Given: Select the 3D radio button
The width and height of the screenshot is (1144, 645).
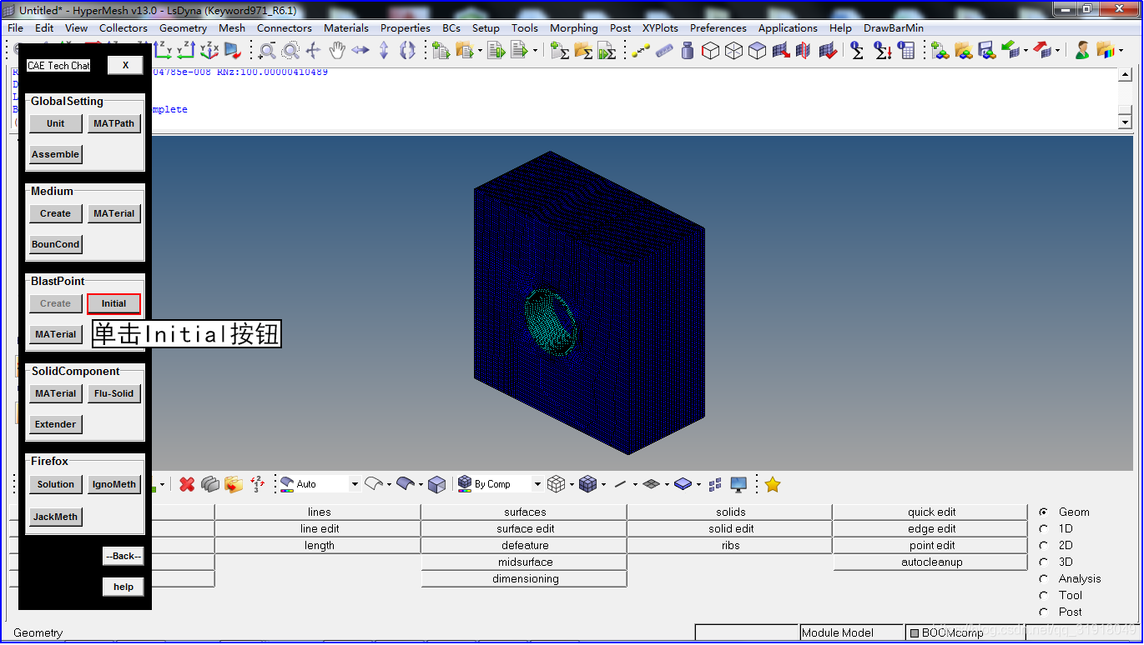Looking at the screenshot, I should click(x=1044, y=562).
